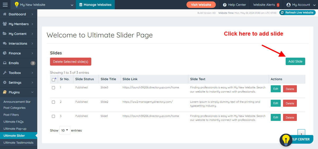Check the checkbox for Slide3 row
The image size is (318, 149).
[54, 88]
